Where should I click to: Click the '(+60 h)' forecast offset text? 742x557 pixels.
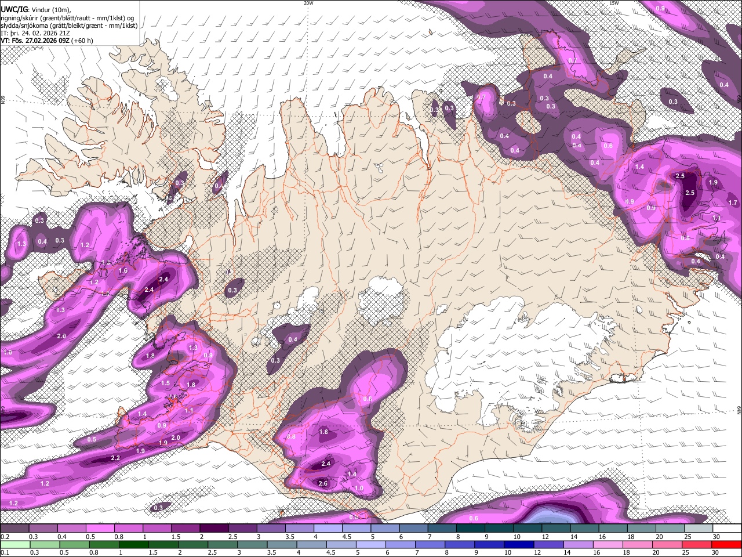82,41
